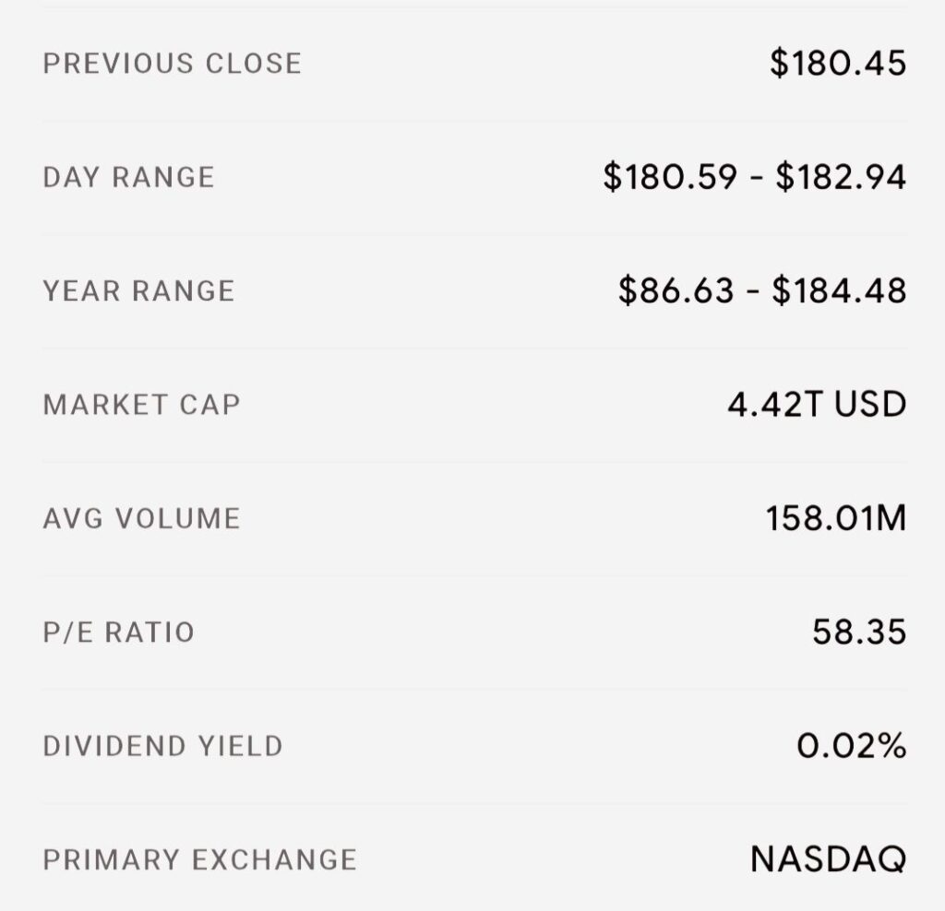Select the PRIMARY EXCHANGE label

pyautogui.click(x=200, y=859)
